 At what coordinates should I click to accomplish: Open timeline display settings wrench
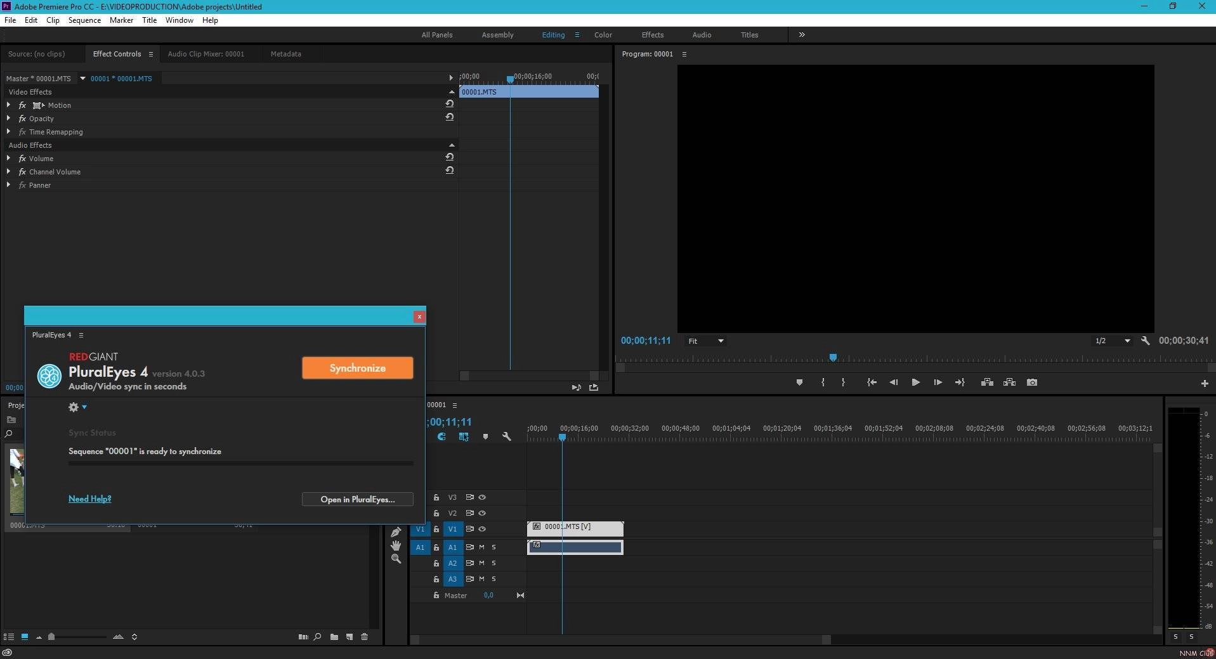(x=506, y=436)
